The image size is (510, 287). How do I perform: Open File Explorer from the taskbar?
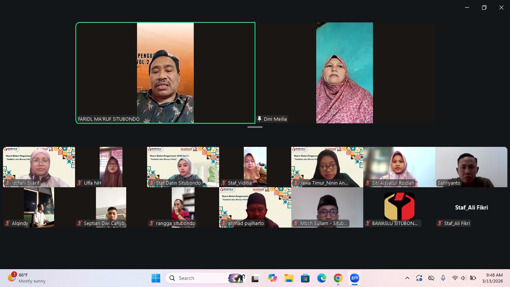click(289, 278)
